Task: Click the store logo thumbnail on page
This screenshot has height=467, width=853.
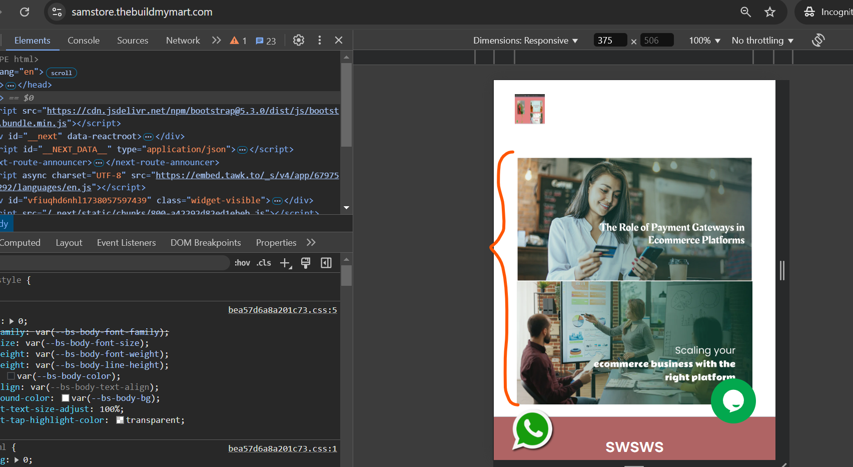Action: click(530, 109)
